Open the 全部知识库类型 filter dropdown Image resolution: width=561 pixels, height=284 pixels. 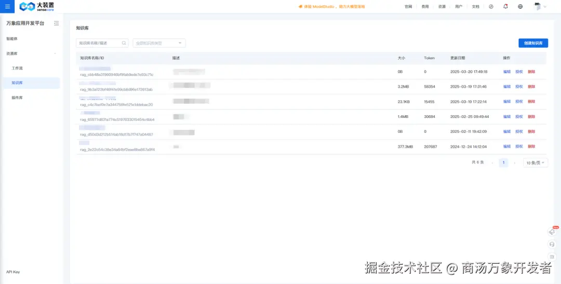point(159,43)
